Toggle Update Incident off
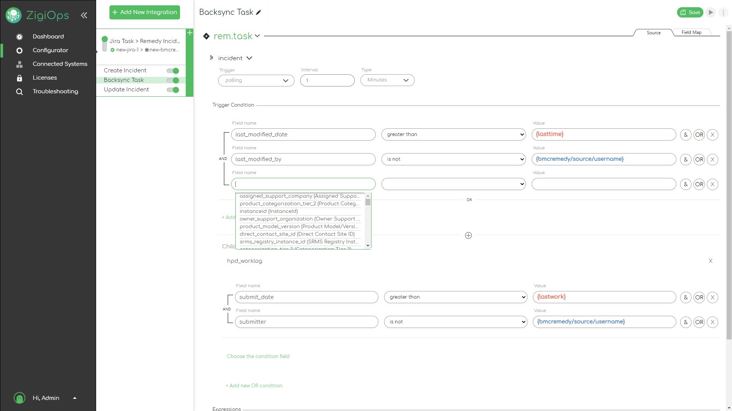 (172, 90)
